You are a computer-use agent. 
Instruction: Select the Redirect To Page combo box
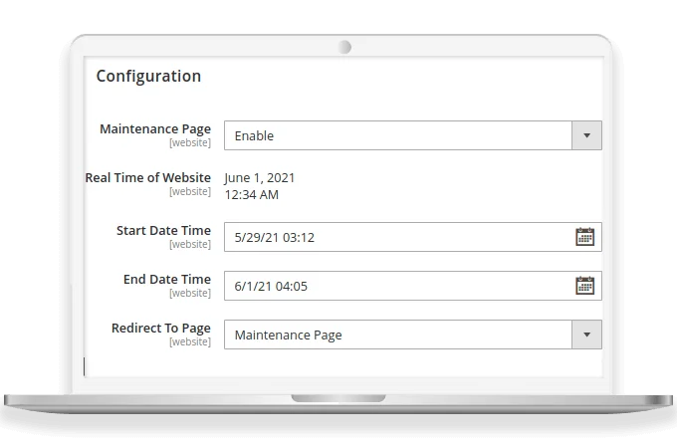tap(413, 335)
